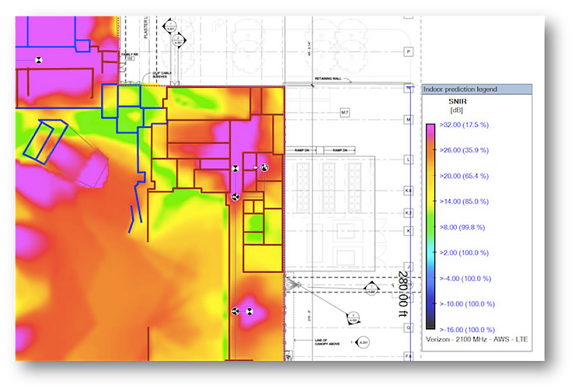Select legend entry >20.00 (65.4 %)
The height and width of the screenshot is (392, 575).
click(x=464, y=177)
